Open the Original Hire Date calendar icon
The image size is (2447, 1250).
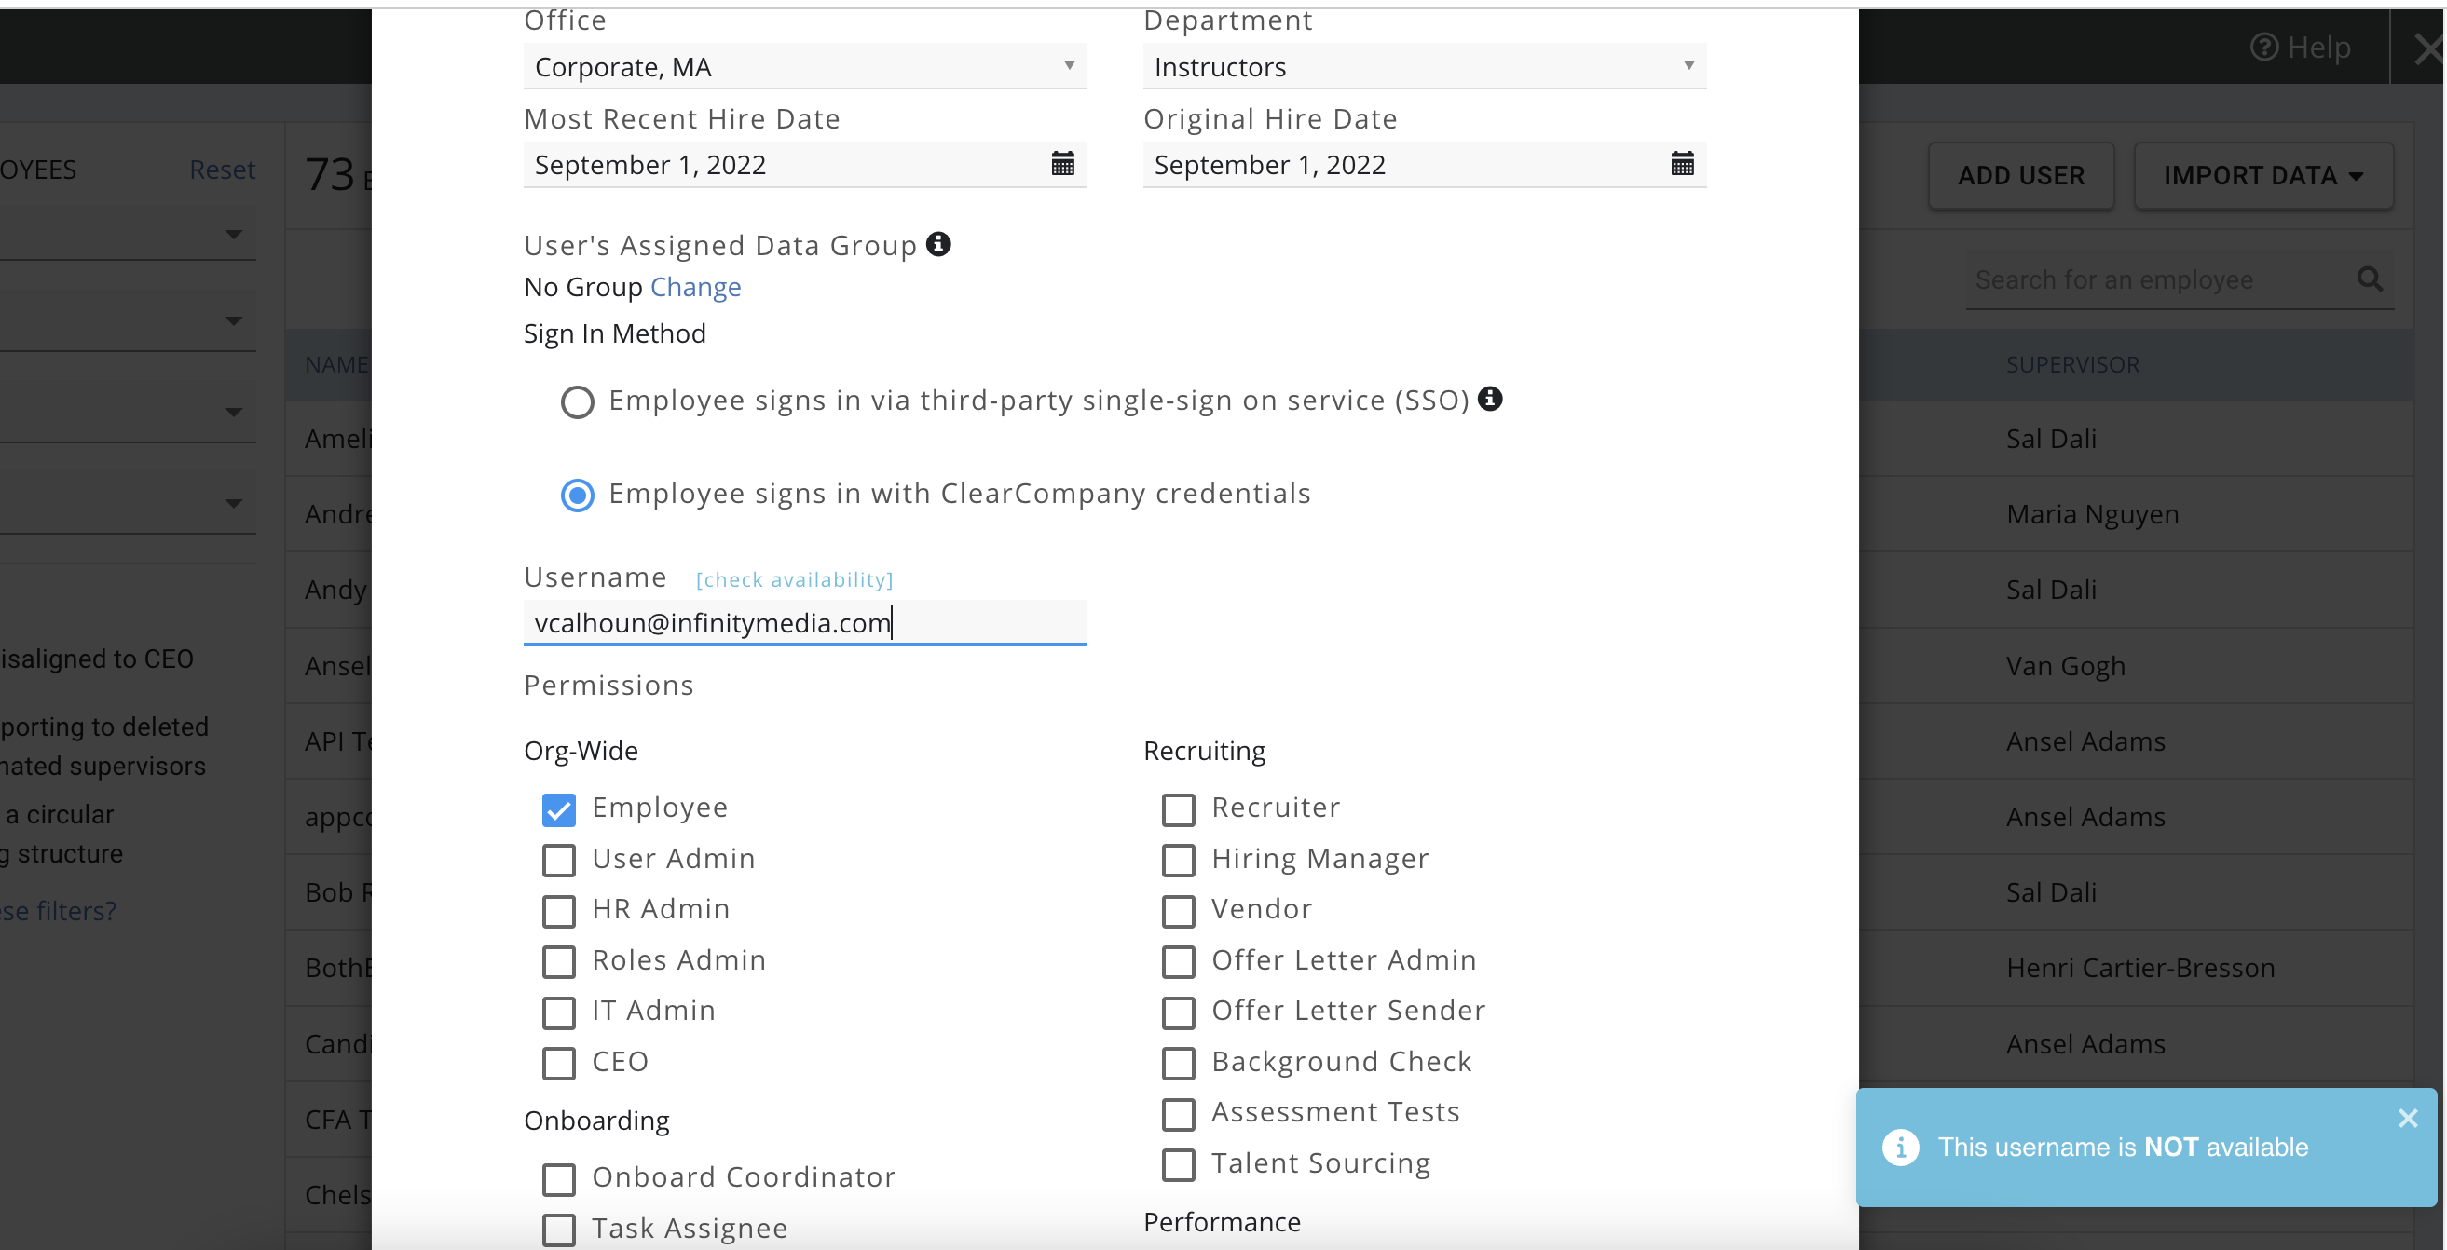pyautogui.click(x=1681, y=163)
